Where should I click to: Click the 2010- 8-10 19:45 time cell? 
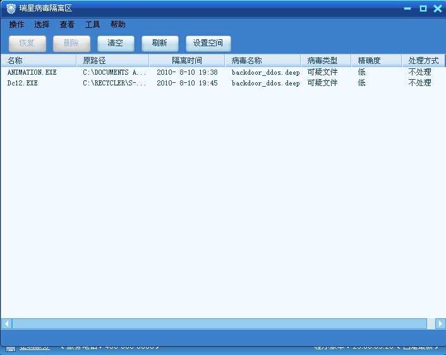tap(187, 83)
